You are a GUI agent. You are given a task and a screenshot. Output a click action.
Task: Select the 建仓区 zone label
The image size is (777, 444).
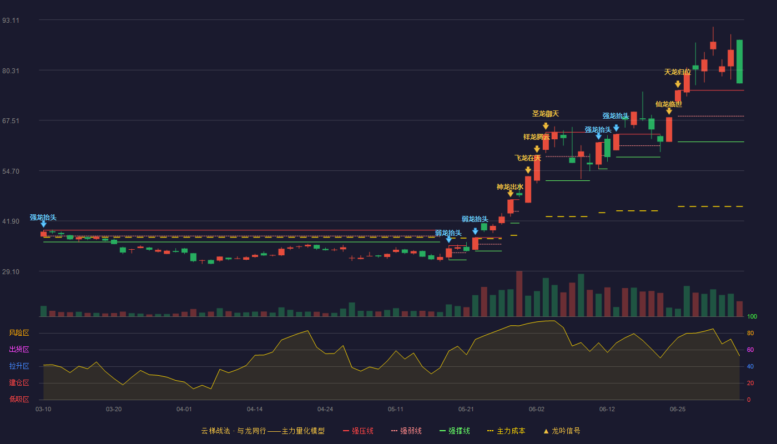coord(19,383)
